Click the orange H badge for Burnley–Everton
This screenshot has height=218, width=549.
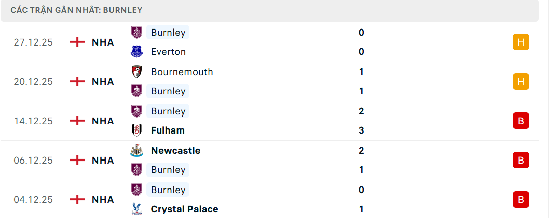coord(520,42)
